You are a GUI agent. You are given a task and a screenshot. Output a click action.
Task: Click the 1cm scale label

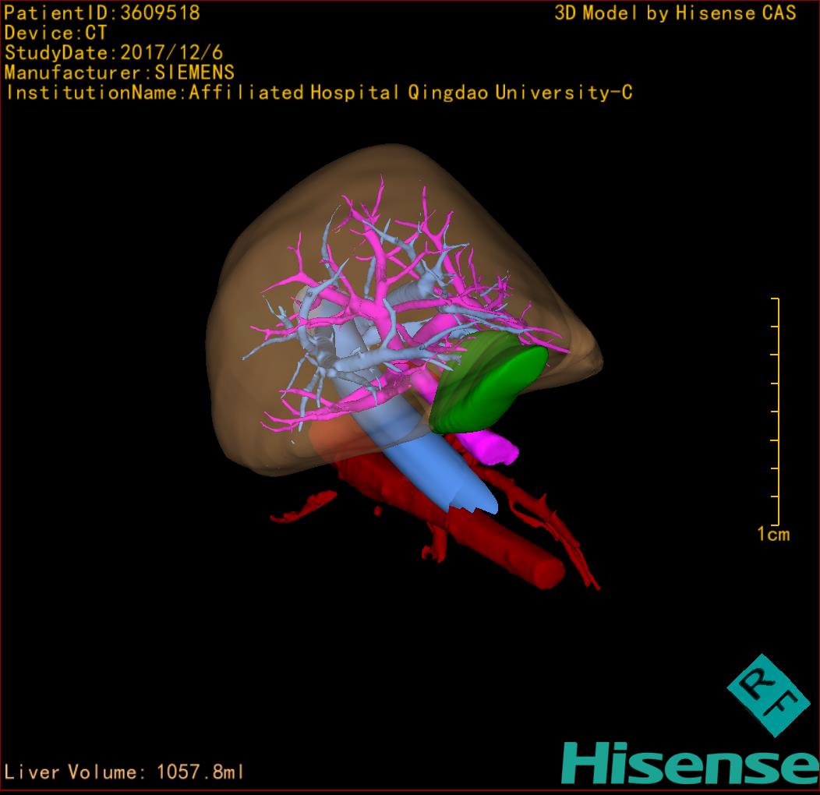tap(773, 534)
